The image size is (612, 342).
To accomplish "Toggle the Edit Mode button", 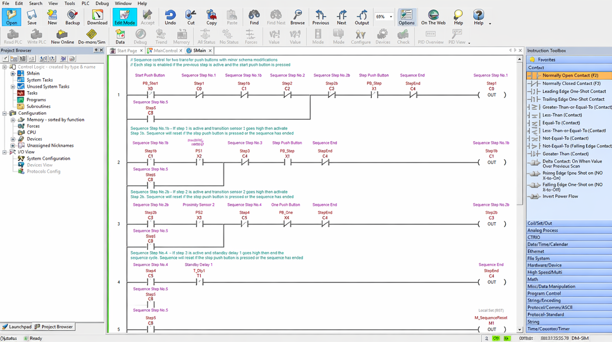I will pos(124,17).
